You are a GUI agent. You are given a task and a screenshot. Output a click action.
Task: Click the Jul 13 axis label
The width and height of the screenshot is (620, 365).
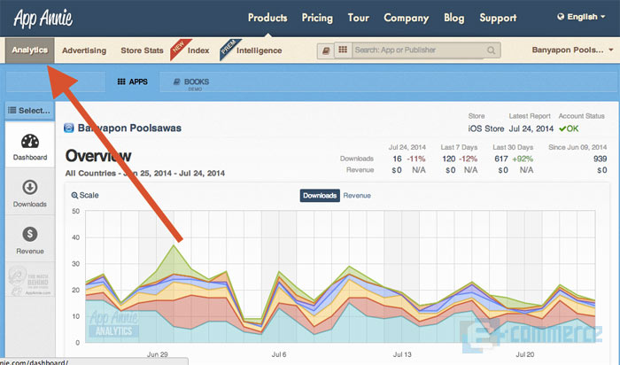[402, 354]
